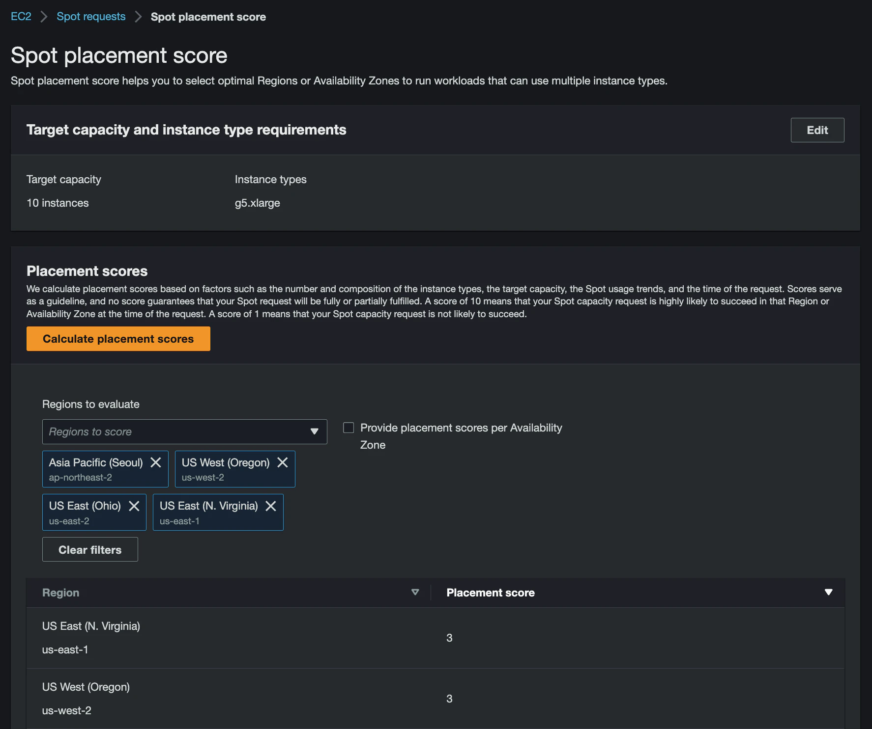
Task: Click the Instance types label
Action: [x=271, y=180]
